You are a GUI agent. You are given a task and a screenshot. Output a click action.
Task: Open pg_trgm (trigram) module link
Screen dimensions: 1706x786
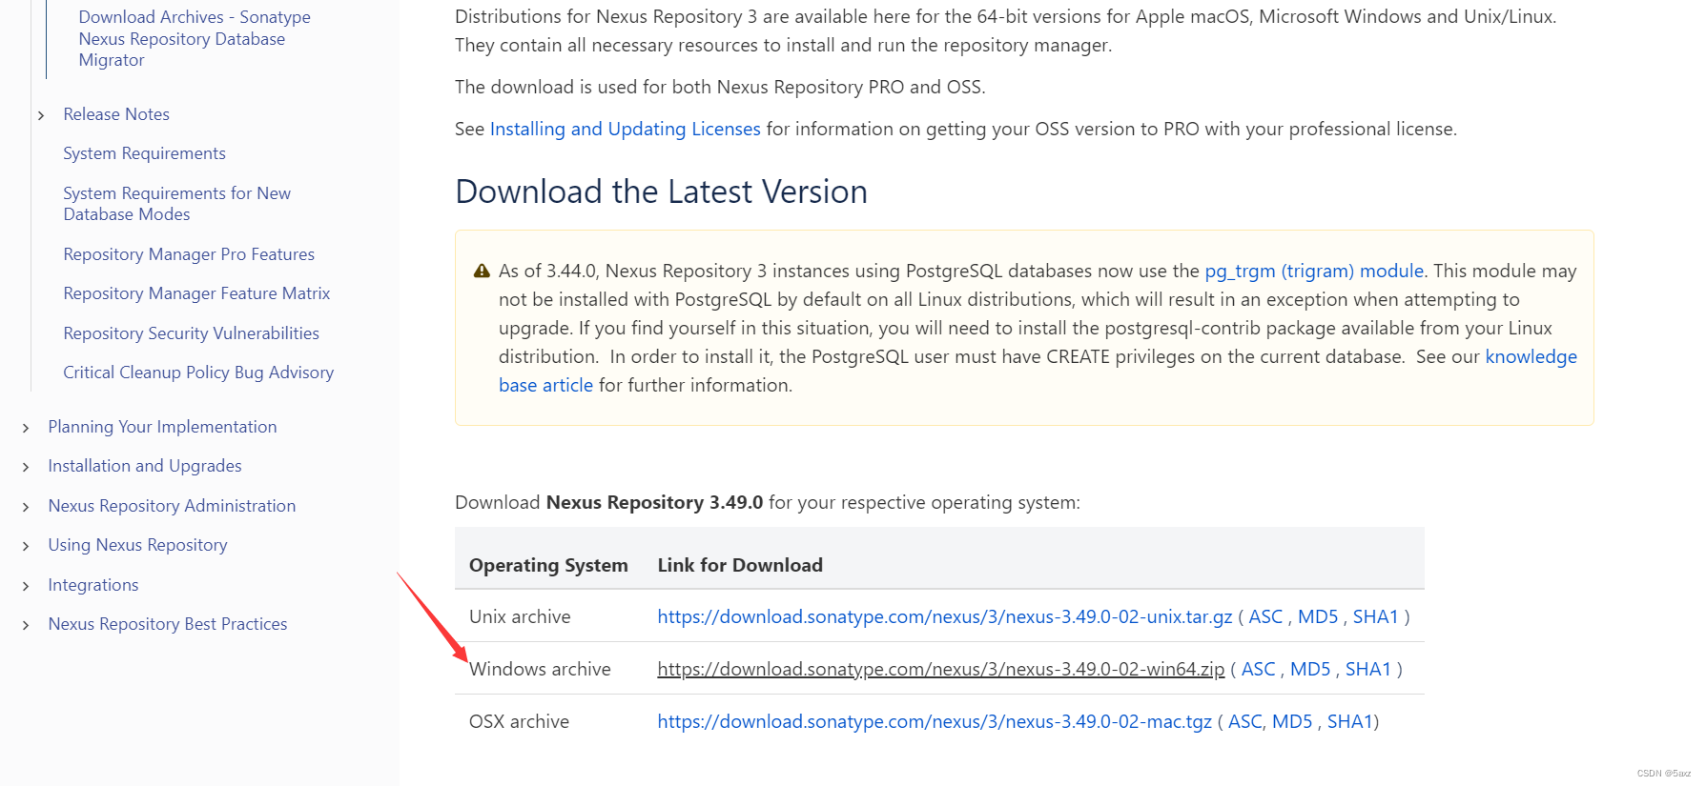[x=1314, y=271]
